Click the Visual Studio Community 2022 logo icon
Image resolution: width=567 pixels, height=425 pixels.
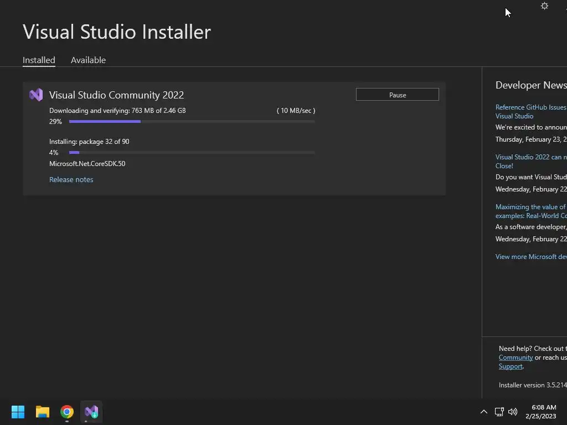36,95
